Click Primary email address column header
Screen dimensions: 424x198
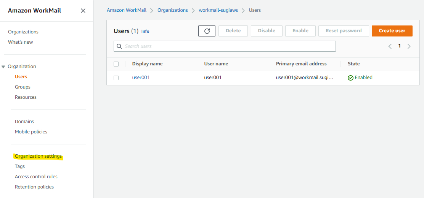coord(301,64)
